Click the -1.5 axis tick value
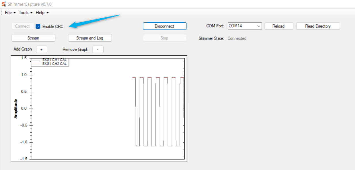 (23, 159)
